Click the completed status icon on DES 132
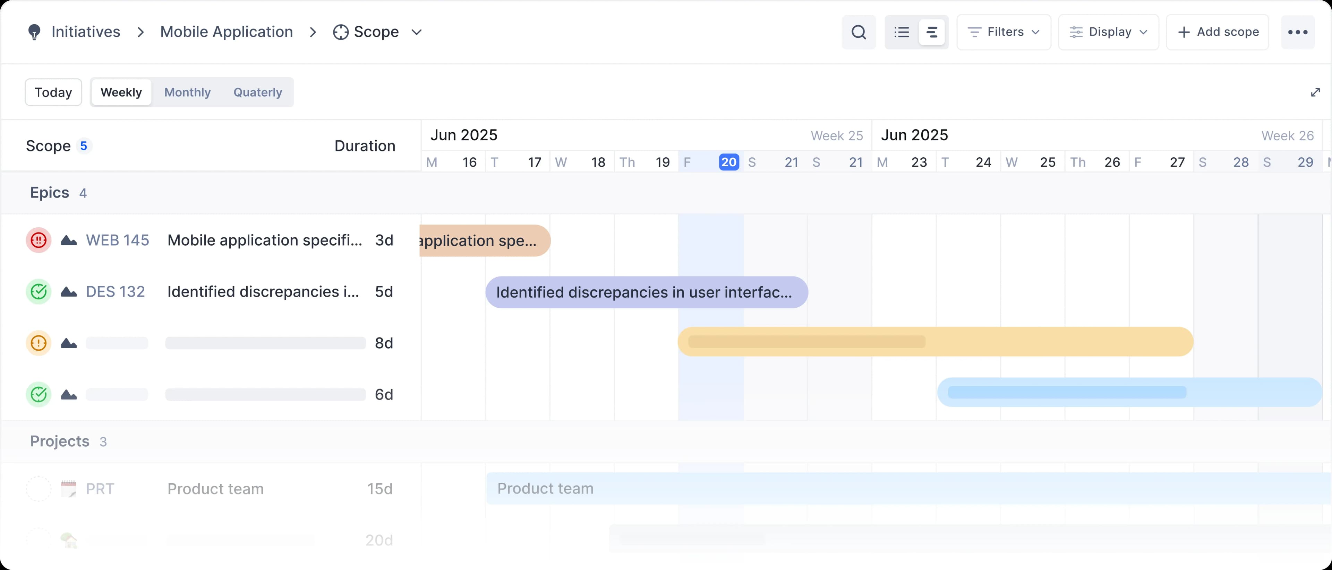Viewport: 1332px width, 570px height. (38, 291)
